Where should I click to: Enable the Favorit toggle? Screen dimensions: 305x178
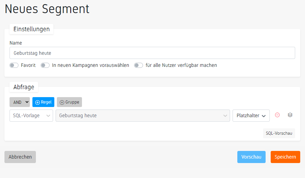[14, 65]
